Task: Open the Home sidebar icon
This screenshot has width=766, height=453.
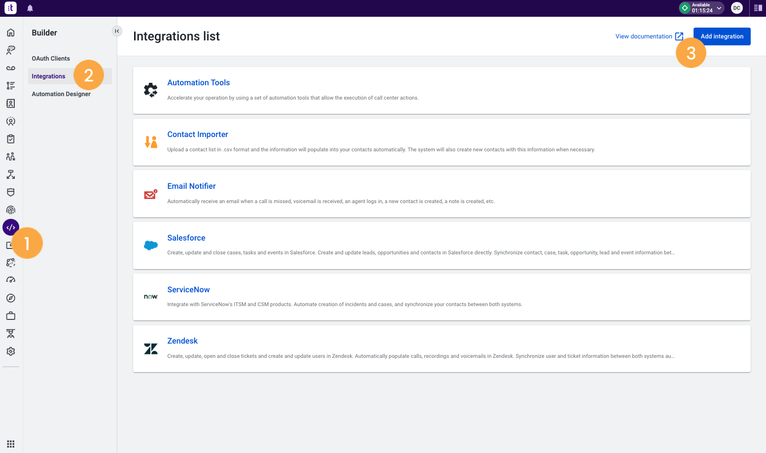Action: pos(10,32)
